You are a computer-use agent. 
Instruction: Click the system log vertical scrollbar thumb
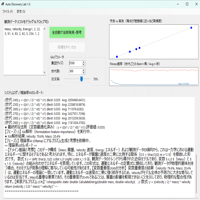pos(196,174)
